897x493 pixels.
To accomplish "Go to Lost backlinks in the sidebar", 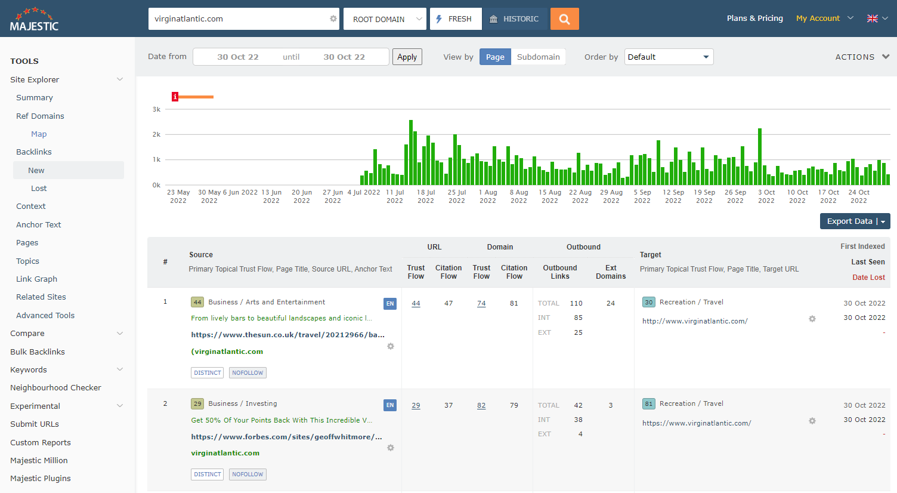I will coord(39,188).
